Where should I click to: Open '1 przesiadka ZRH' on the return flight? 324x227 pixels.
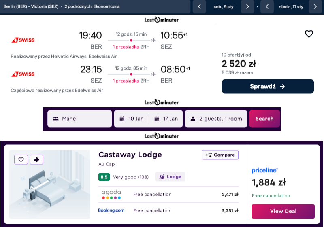(131, 81)
